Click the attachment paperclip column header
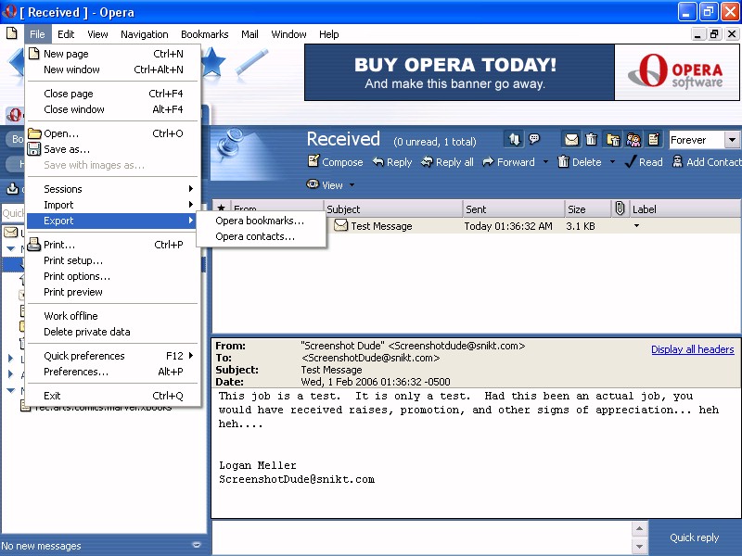742x556 pixels. tap(620, 209)
